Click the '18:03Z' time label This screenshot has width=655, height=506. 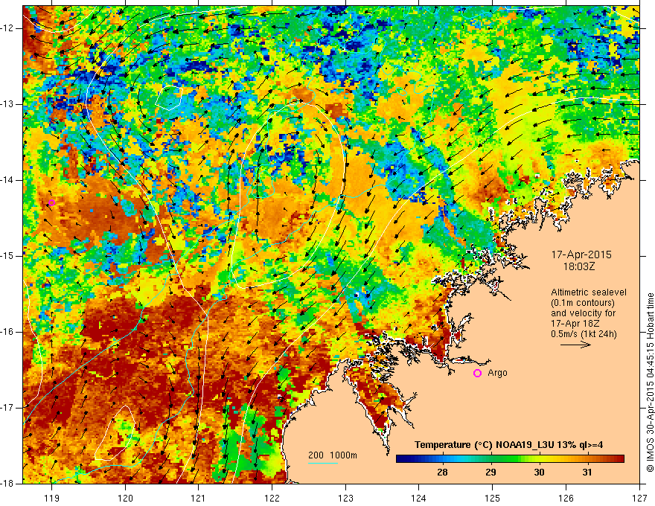point(579,266)
